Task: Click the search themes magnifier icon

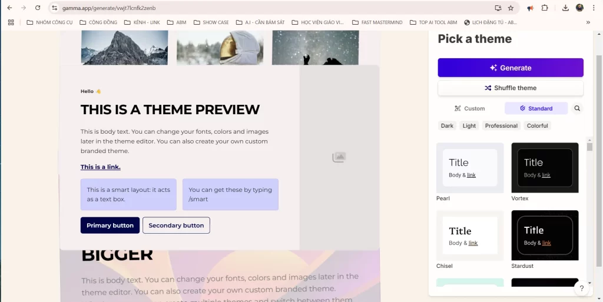Action: (x=577, y=108)
